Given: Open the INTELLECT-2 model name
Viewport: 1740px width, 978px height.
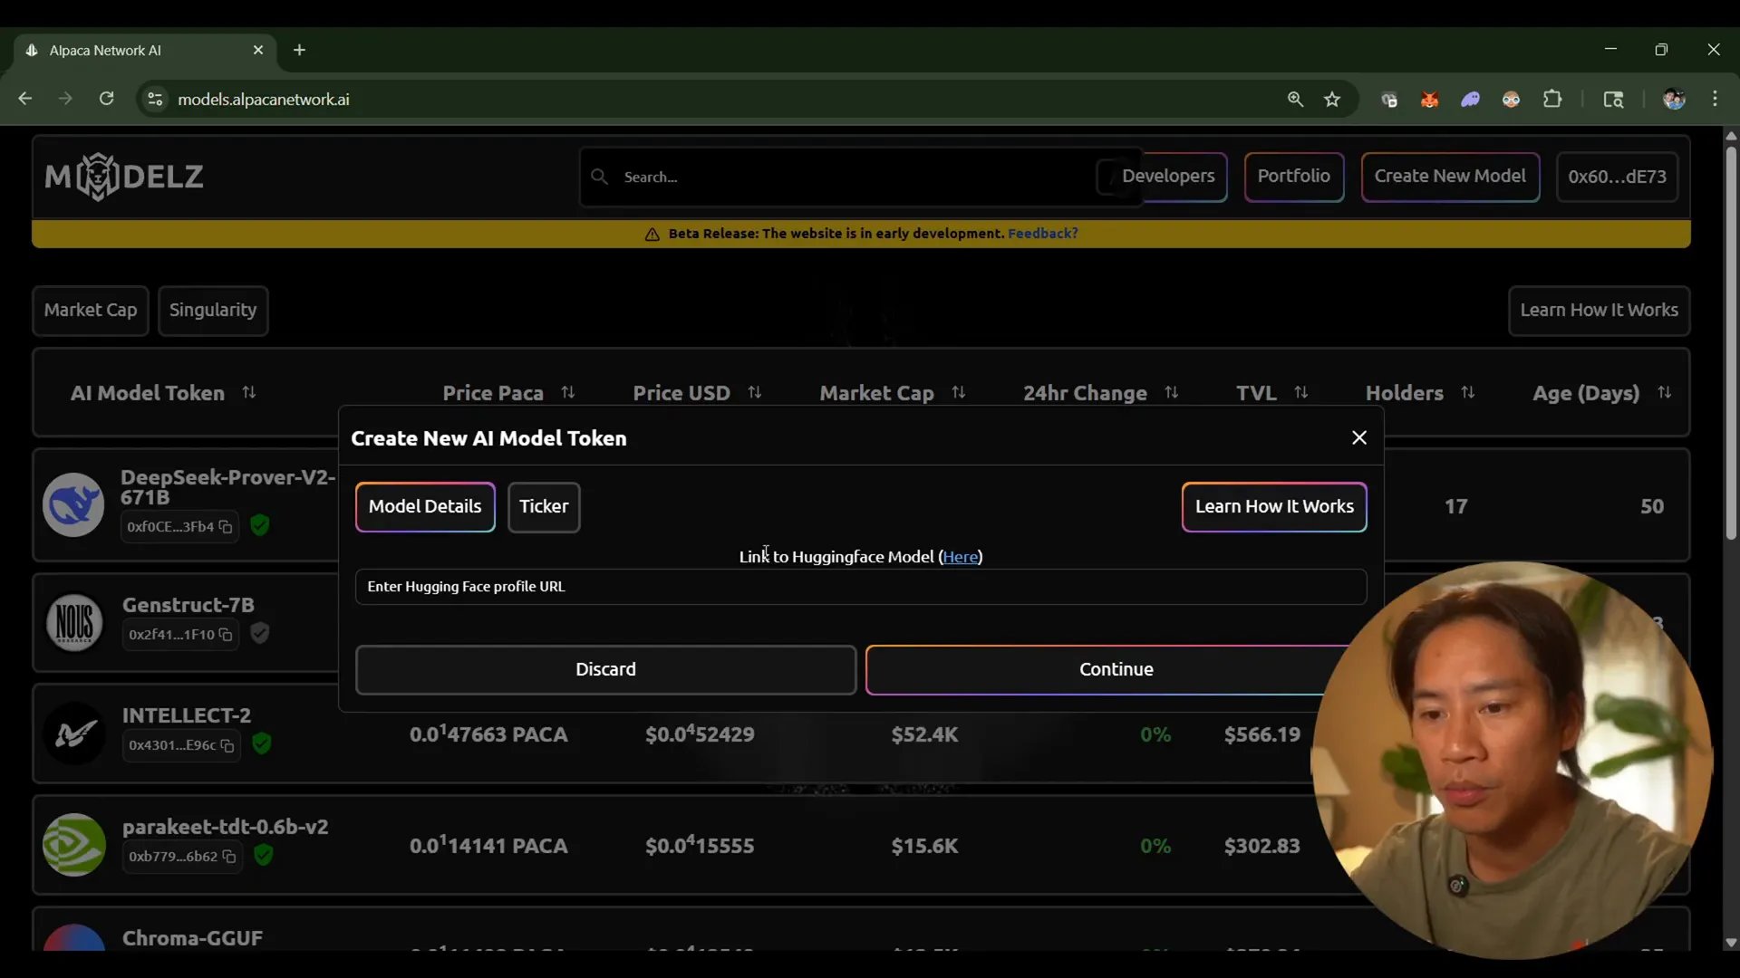Looking at the screenshot, I should click(187, 715).
